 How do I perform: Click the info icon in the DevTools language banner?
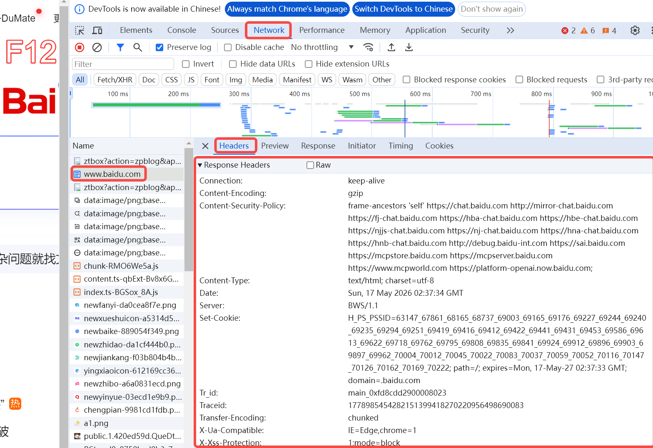79,9
